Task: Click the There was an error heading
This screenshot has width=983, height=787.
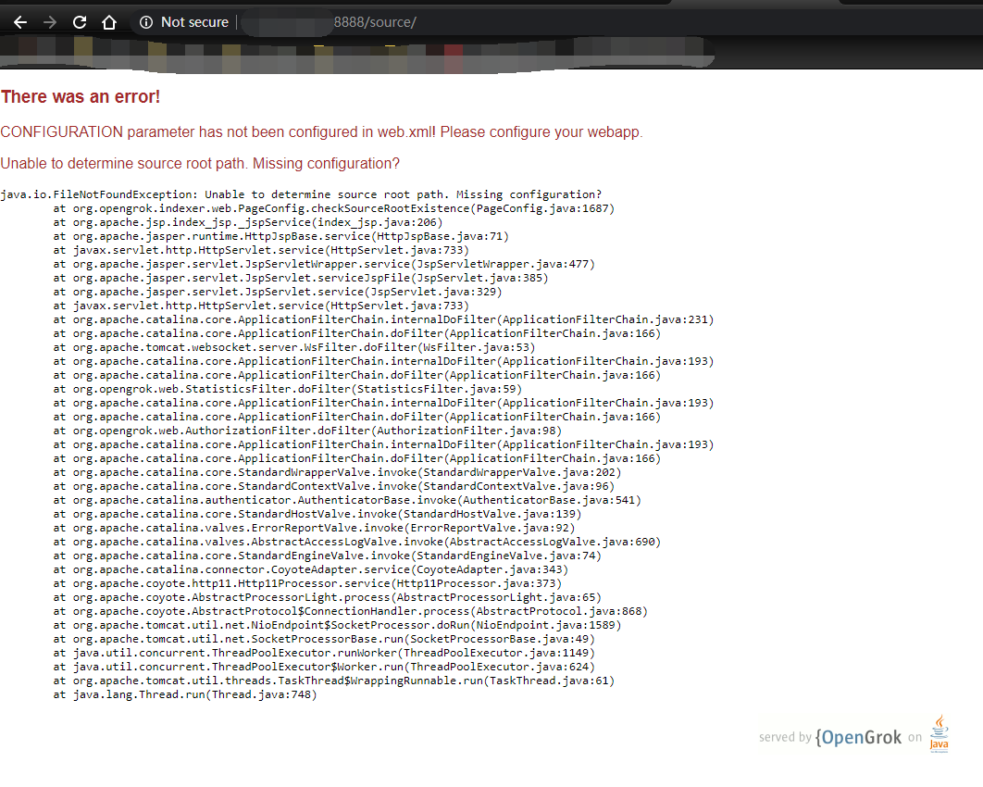Action: point(81,96)
